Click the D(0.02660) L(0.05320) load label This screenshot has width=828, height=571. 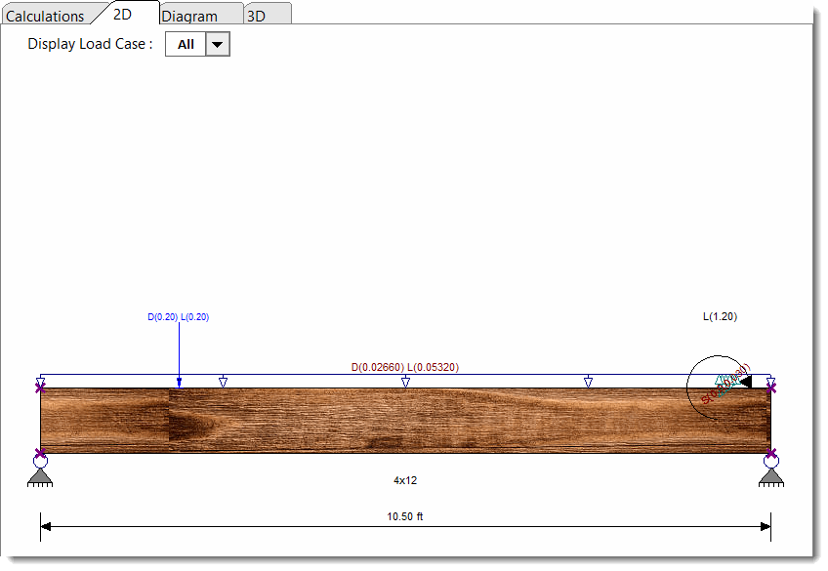(x=405, y=368)
